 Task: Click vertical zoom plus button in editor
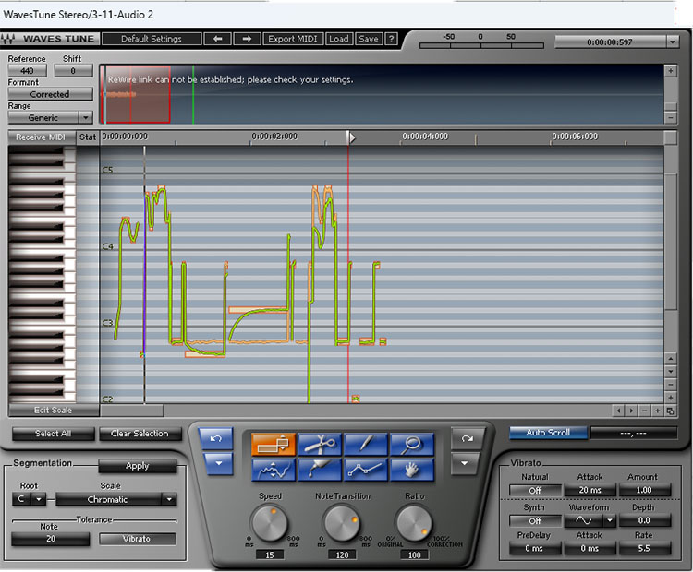point(671,398)
